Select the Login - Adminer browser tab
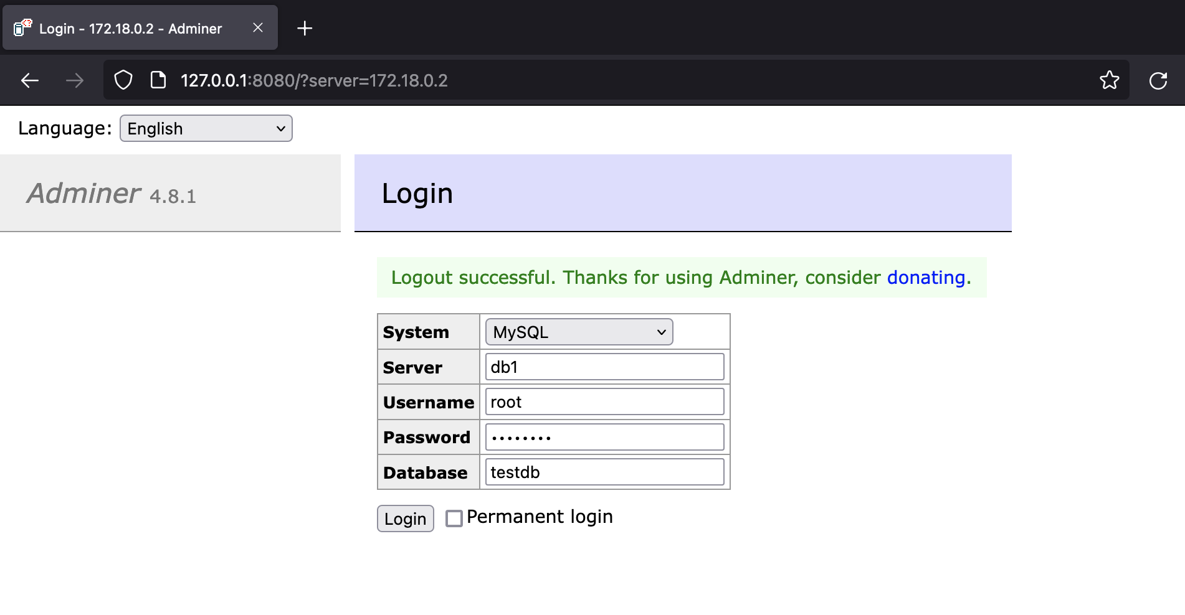 click(125, 28)
